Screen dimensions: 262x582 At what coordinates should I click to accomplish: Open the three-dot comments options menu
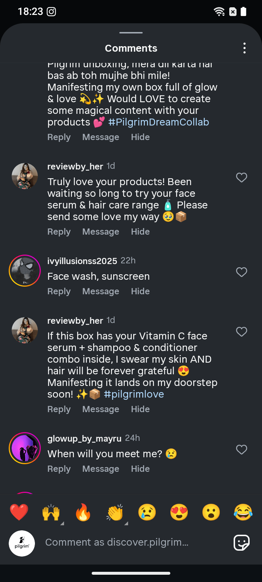click(x=244, y=48)
